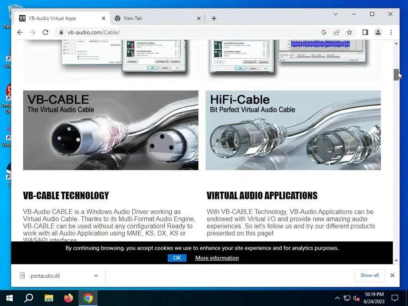Close the New Tab tab
This screenshot has height=306, width=408.
(198, 18)
